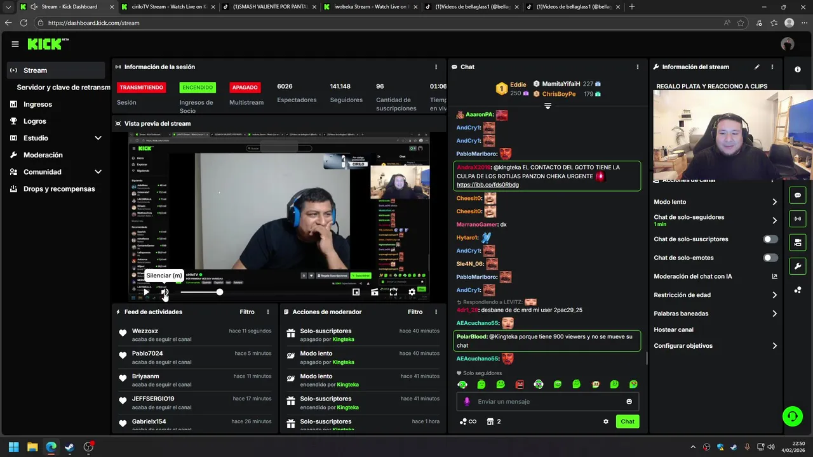This screenshot has height=457, width=813.
Task: Adjust the stream preview volume slider
Action: (201, 292)
